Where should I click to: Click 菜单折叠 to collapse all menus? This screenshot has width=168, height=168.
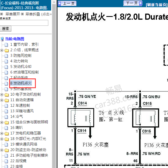(33, 14)
